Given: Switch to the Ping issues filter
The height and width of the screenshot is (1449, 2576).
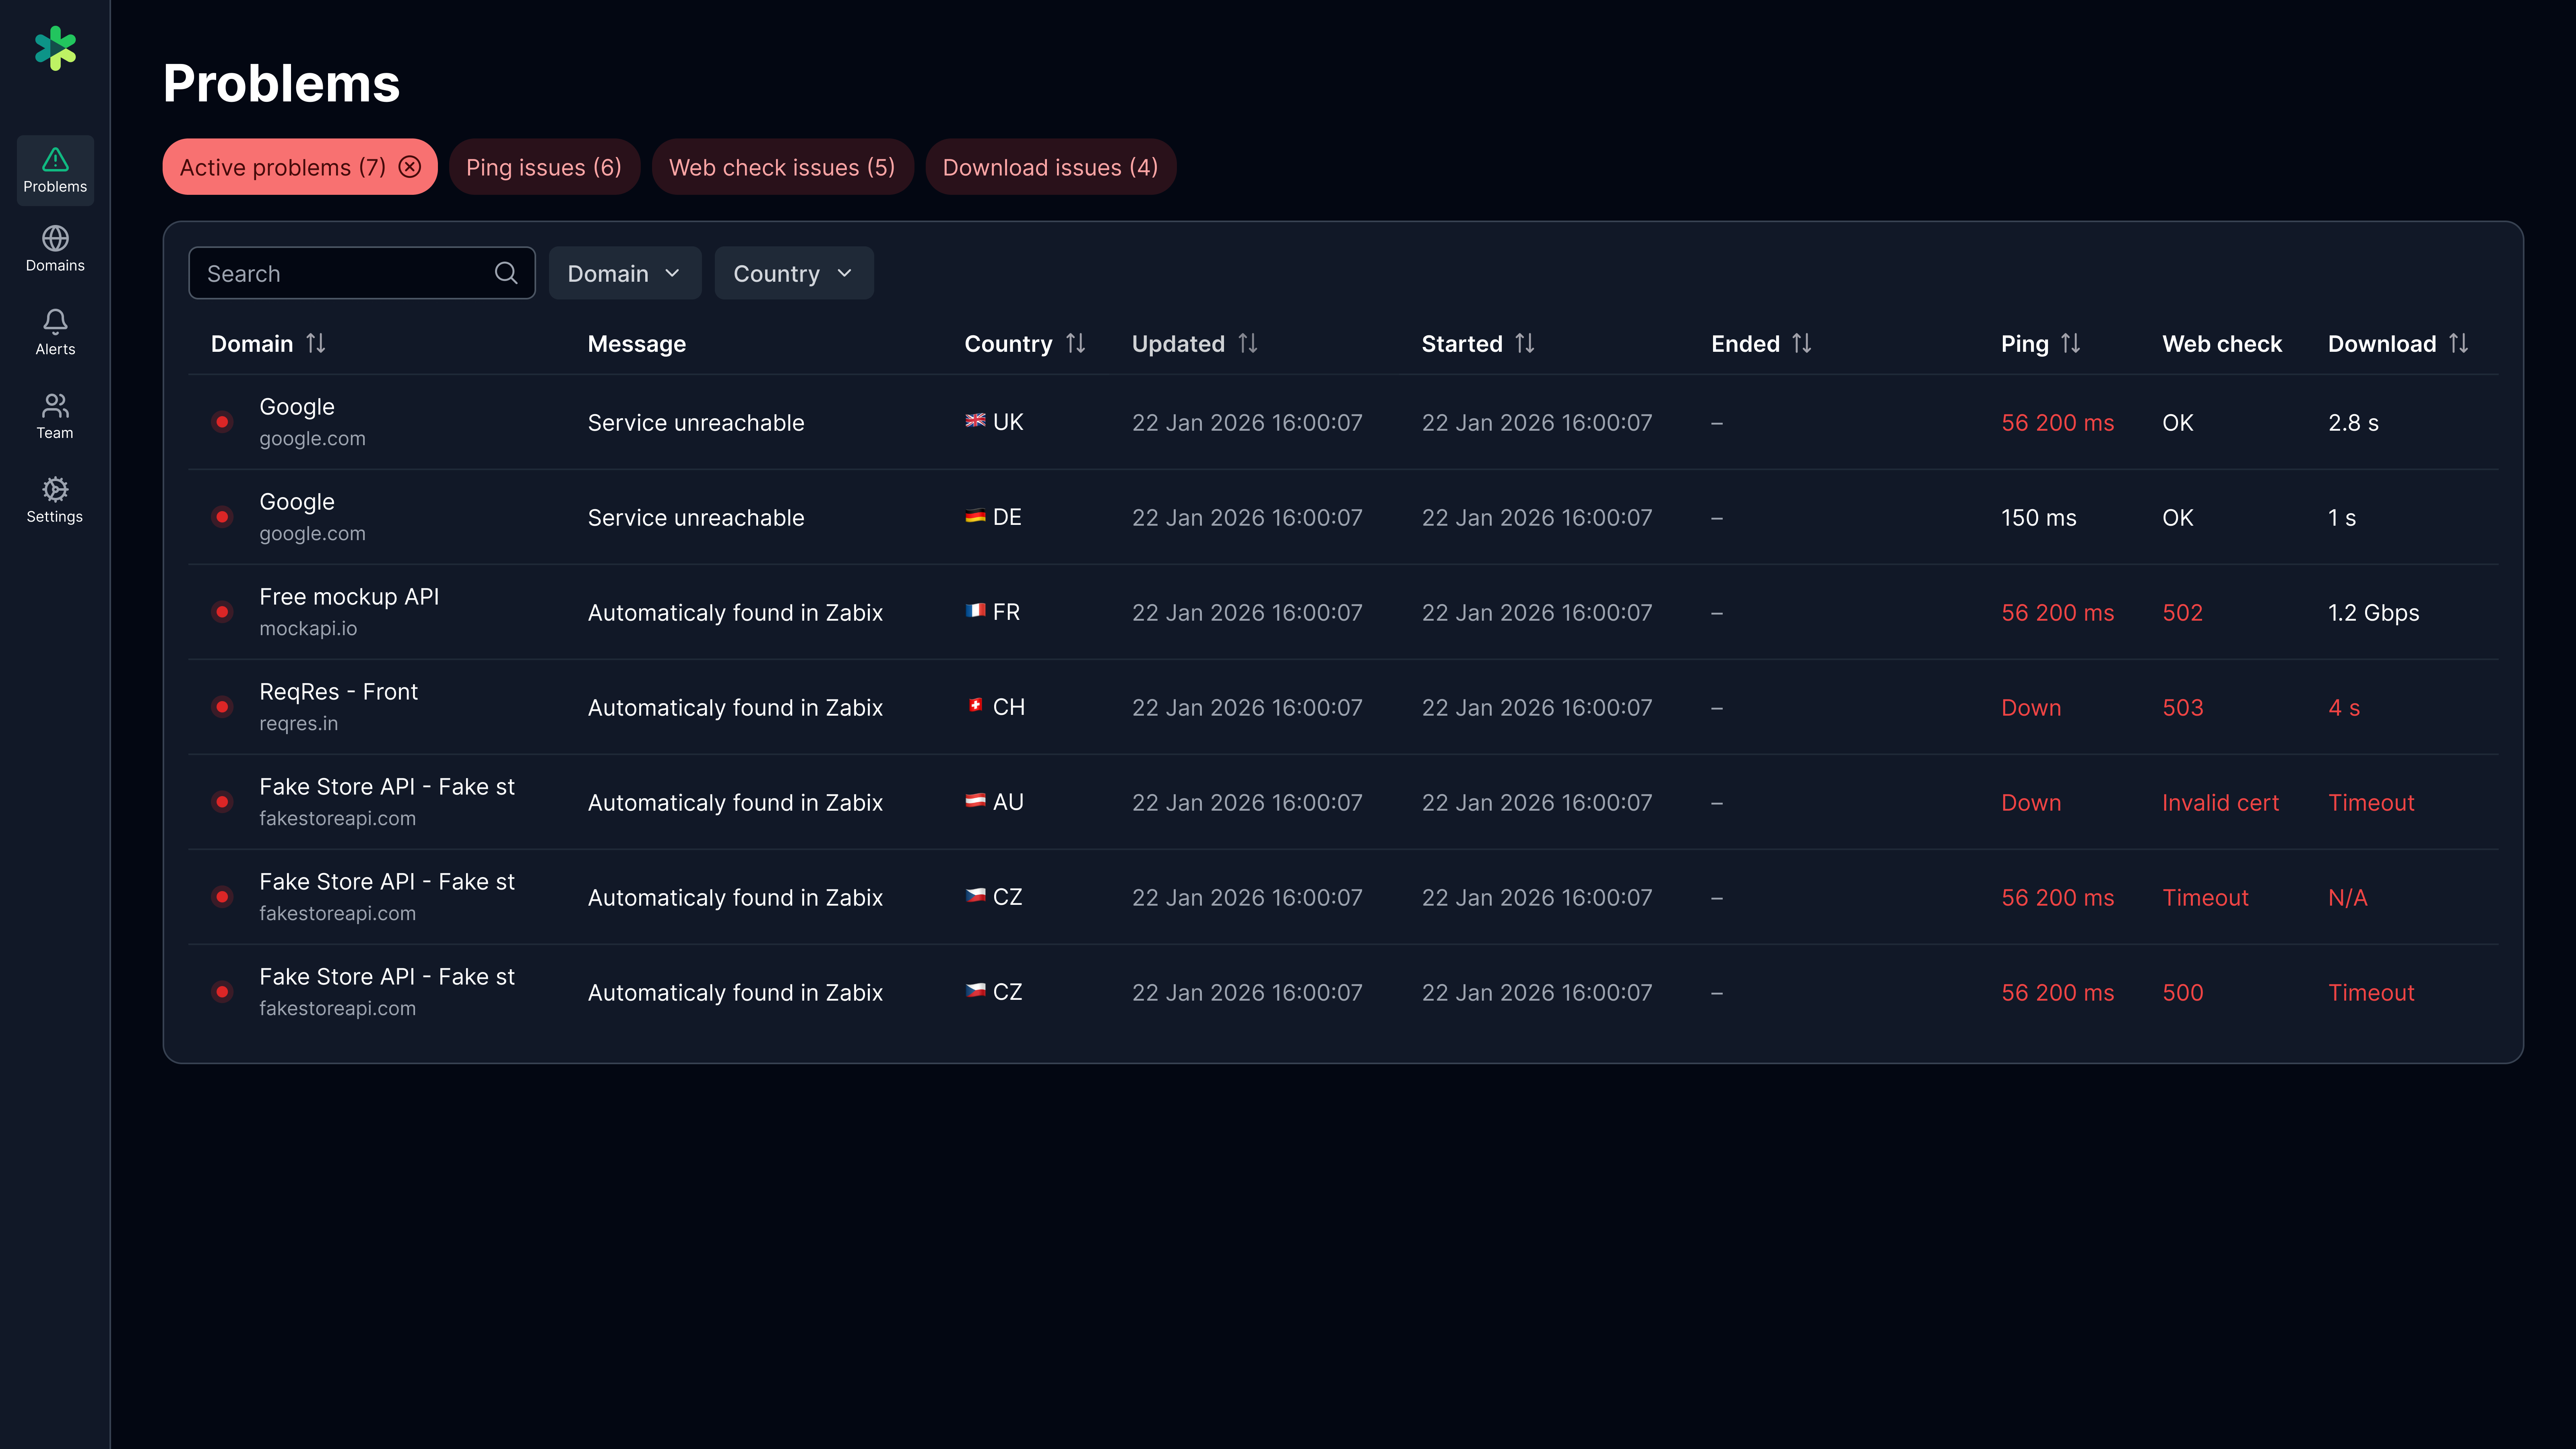Looking at the screenshot, I should tap(544, 167).
